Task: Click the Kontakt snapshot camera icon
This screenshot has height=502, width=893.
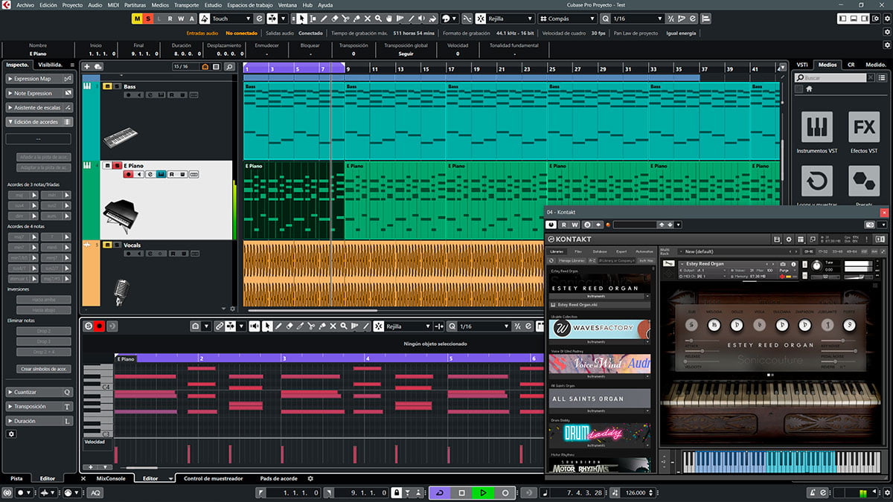Action: click(x=783, y=264)
